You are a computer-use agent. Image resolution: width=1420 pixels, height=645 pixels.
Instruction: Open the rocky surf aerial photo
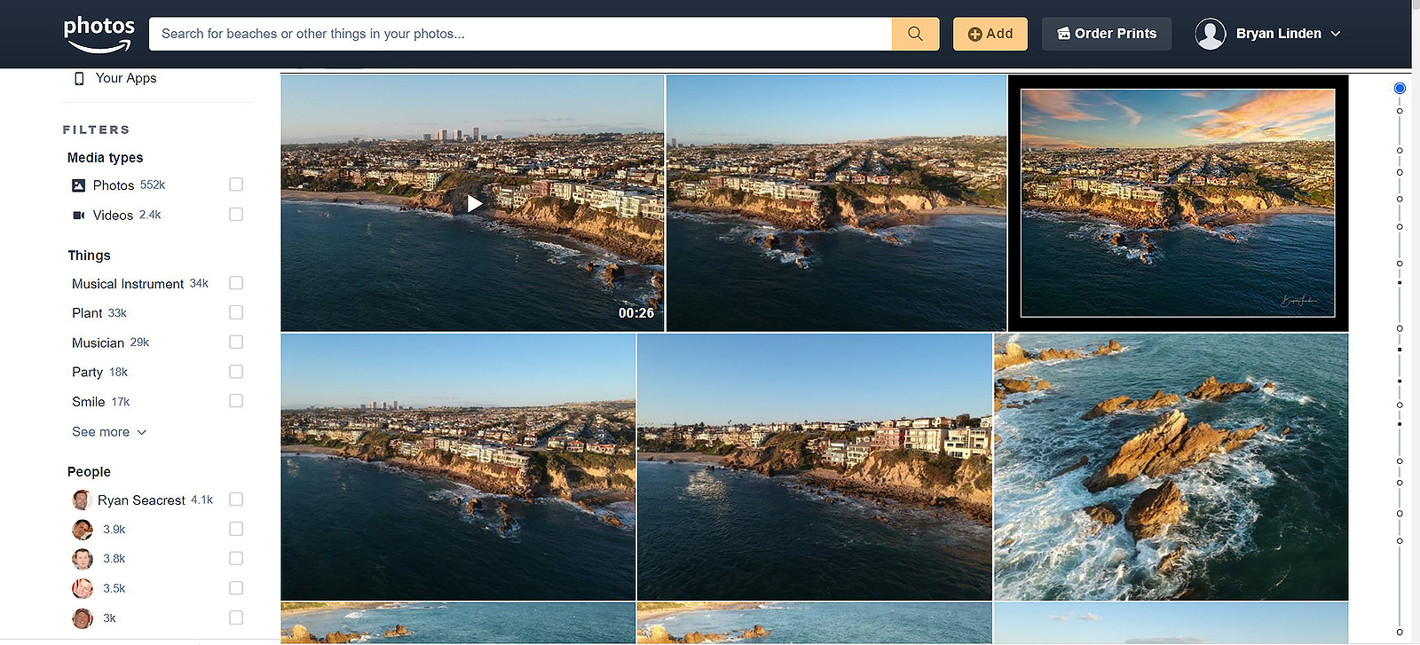pos(1171,467)
